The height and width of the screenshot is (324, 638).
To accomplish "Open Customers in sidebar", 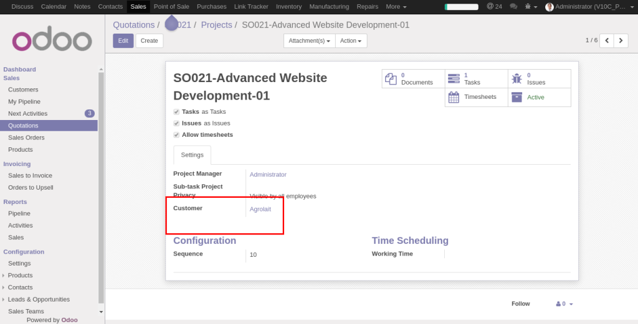I will [23, 90].
